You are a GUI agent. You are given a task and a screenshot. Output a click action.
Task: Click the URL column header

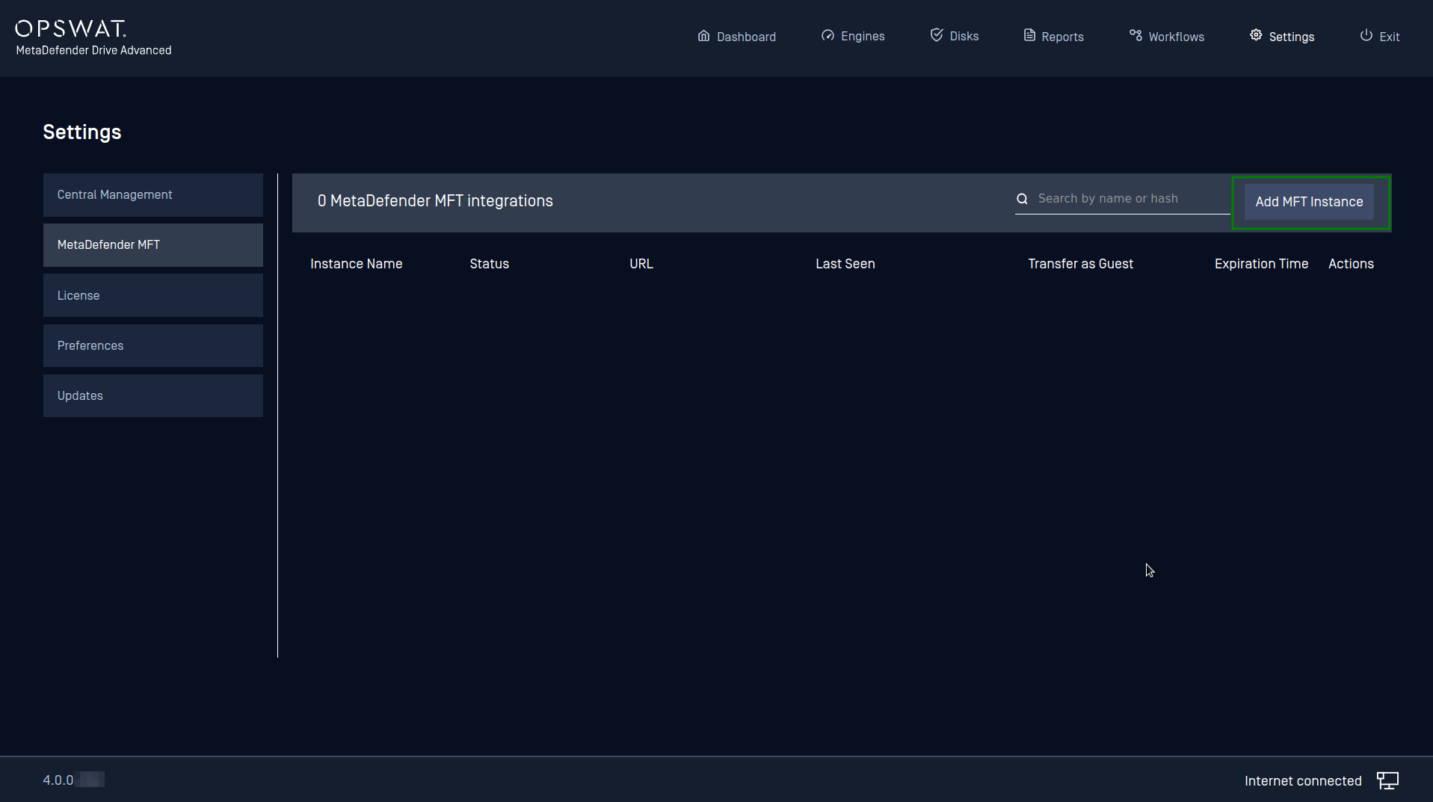point(641,264)
